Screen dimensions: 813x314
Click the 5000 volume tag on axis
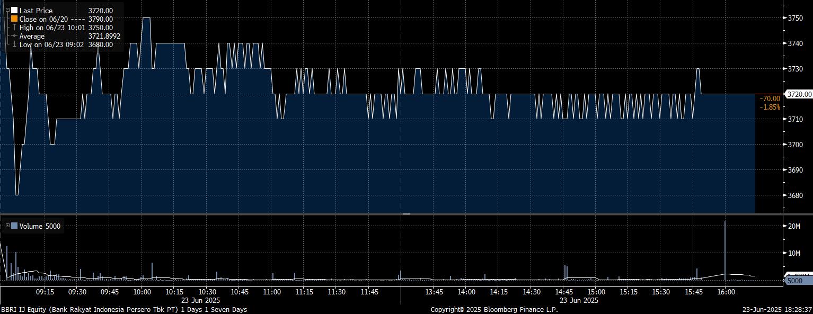[x=798, y=281]
